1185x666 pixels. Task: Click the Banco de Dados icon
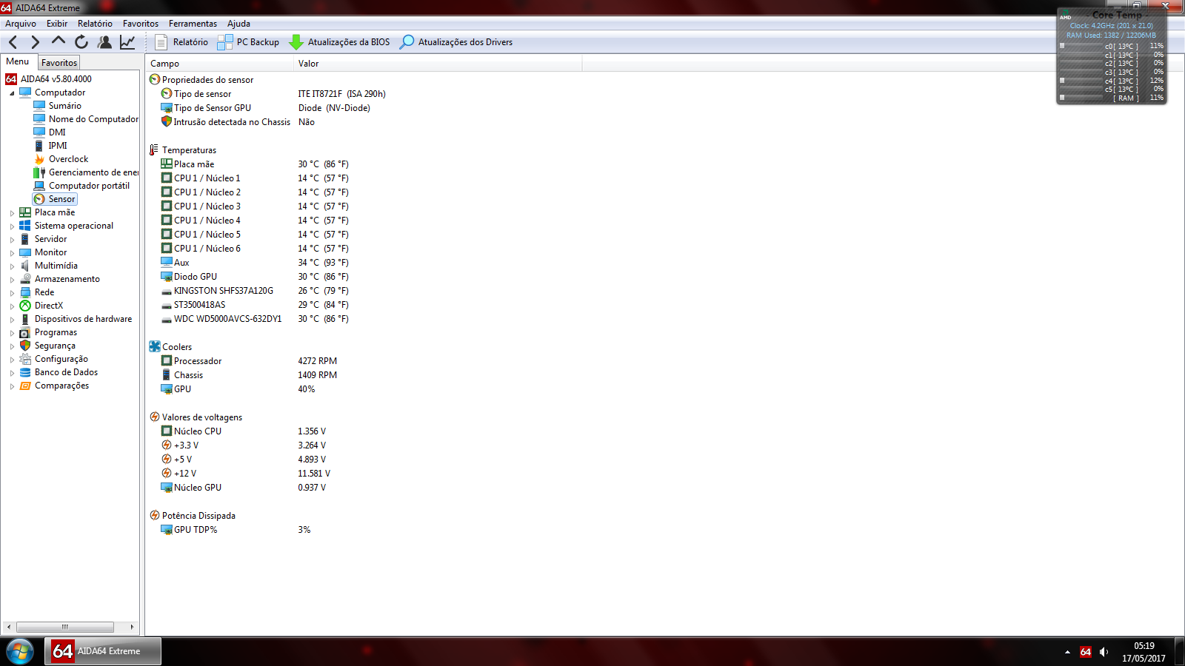tap(25, 372)
